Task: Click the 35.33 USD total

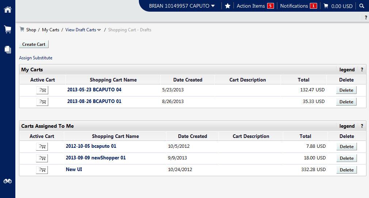Action: coord(313,102)
